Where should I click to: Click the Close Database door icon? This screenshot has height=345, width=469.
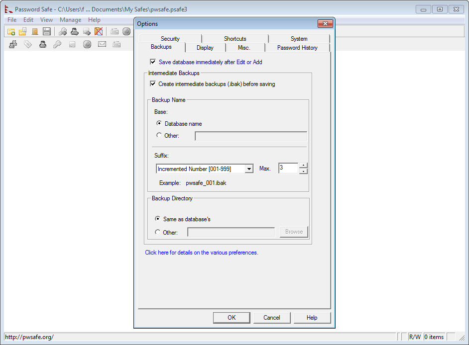35,31
